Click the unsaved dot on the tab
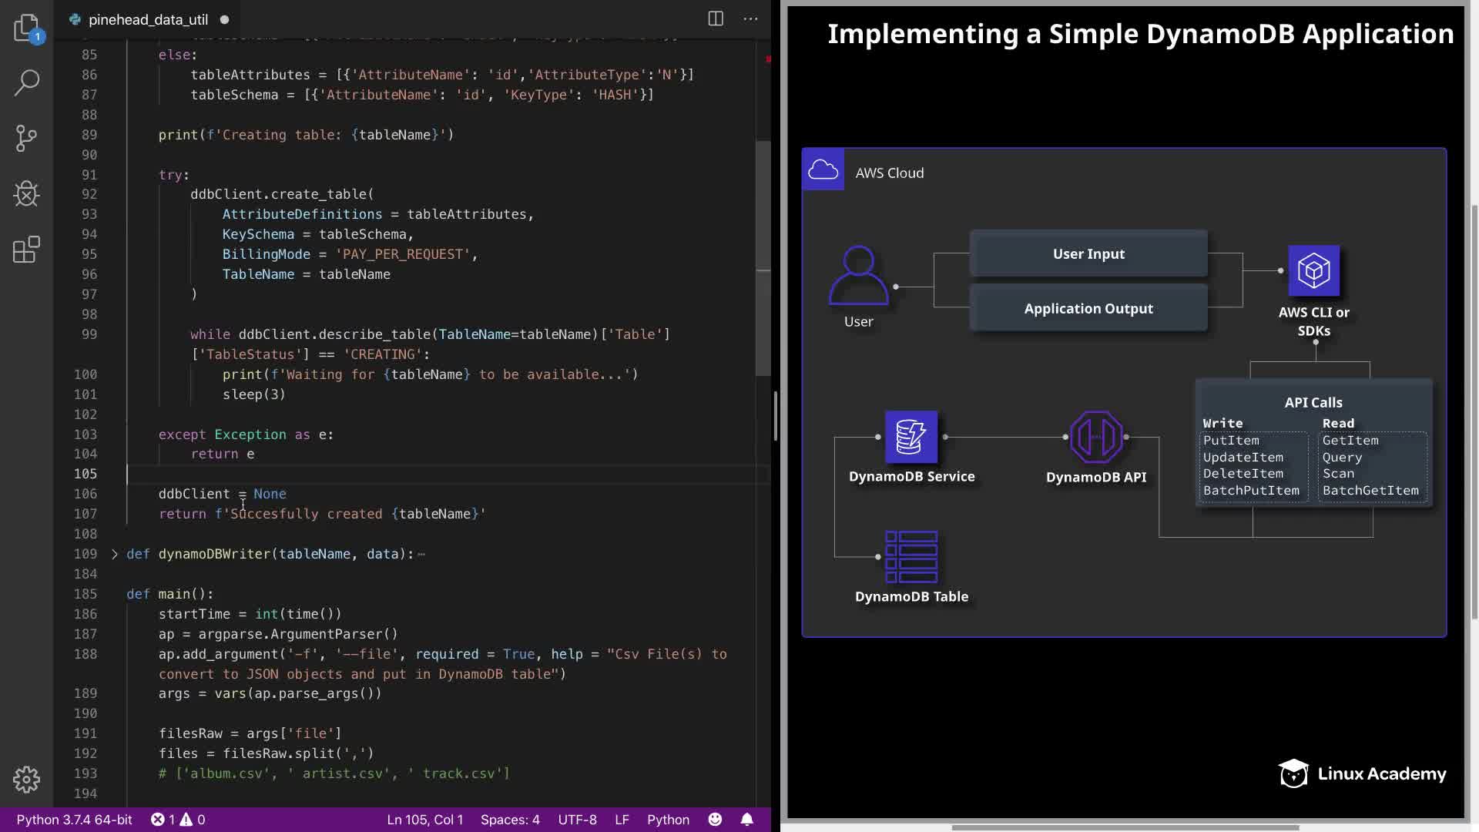 (224, 20)
